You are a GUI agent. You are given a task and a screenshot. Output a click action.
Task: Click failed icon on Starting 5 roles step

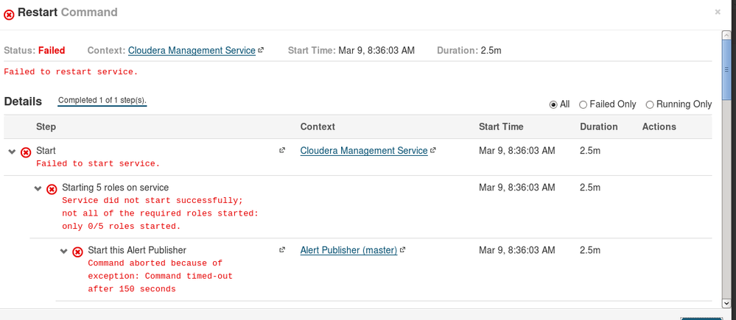pyautogui.click(x=52, y=189)
